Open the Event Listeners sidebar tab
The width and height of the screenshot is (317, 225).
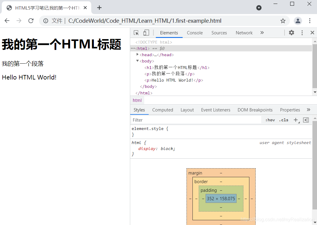tap(215, 110)
